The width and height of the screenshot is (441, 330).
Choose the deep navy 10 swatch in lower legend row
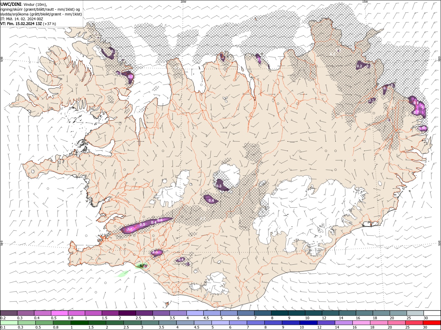309,323
